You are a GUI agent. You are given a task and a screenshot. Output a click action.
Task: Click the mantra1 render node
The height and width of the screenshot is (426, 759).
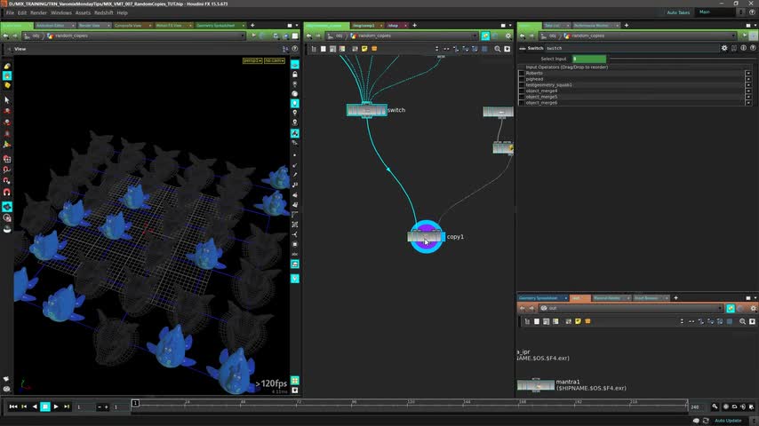536,385
